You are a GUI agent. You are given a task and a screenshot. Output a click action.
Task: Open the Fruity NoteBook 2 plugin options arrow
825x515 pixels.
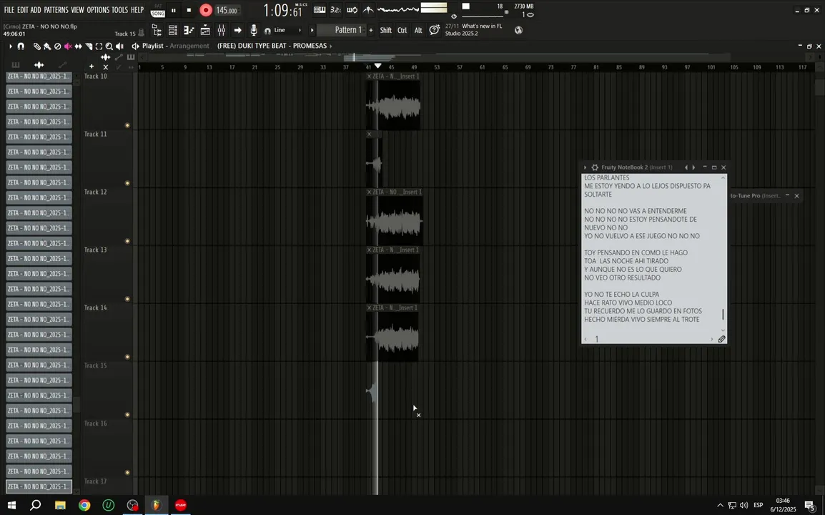[x=585, y=167]
